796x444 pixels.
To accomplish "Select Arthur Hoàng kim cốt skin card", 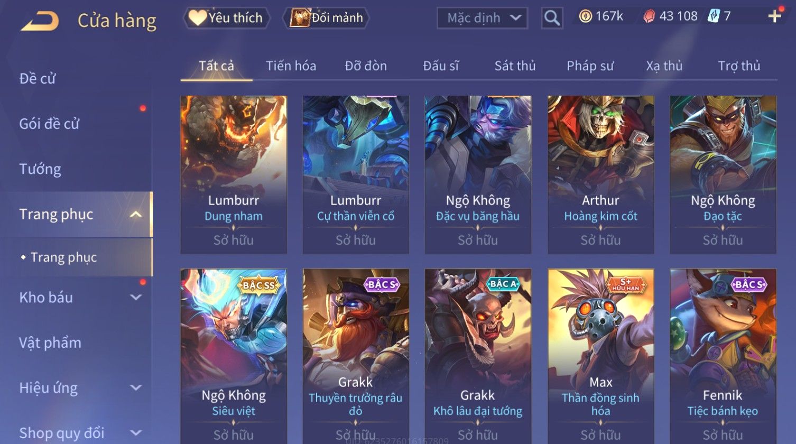I will 600,174.
